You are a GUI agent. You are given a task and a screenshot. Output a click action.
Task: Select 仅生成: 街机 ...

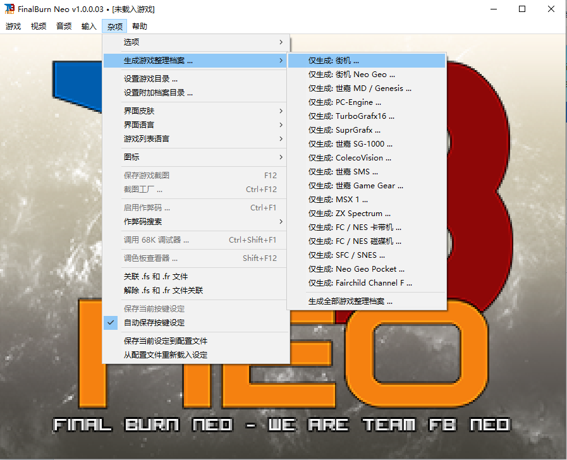point(367,61)
